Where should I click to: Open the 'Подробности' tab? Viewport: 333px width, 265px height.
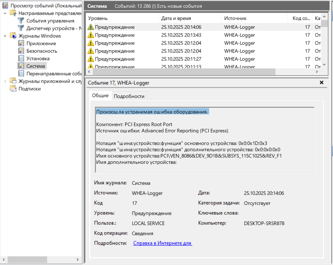tap(129, 96)
